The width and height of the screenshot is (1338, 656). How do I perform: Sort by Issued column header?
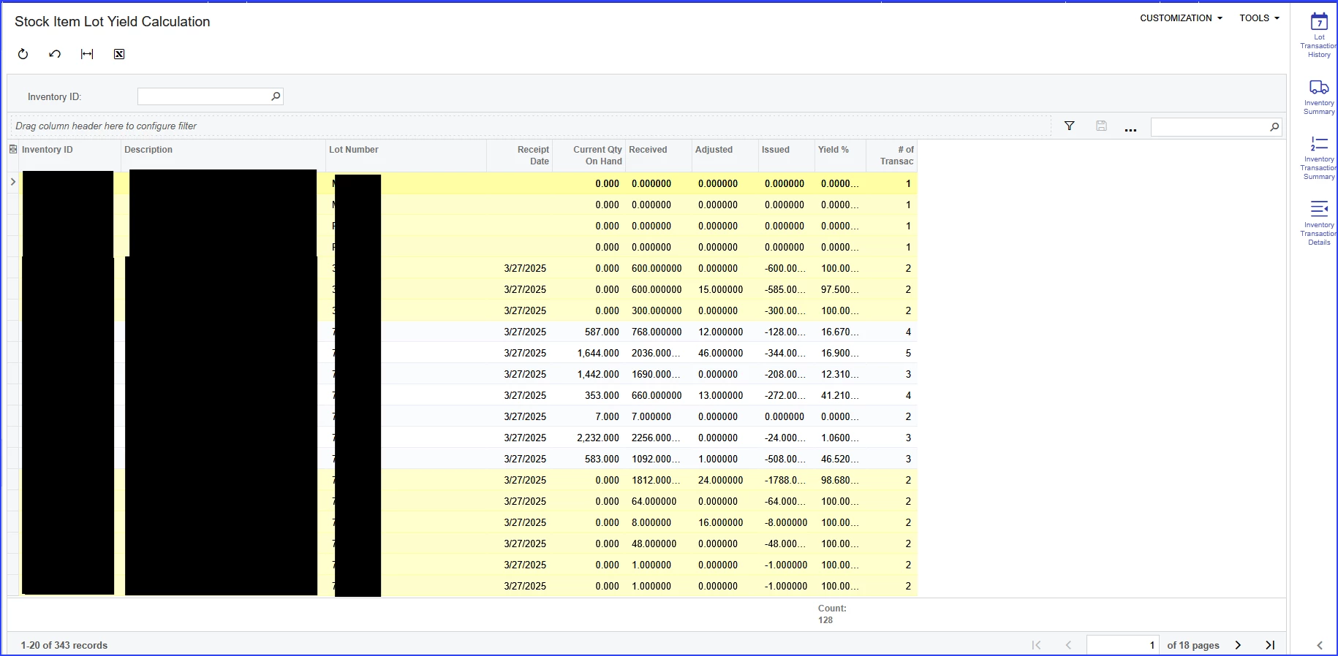tap(787, 156)
